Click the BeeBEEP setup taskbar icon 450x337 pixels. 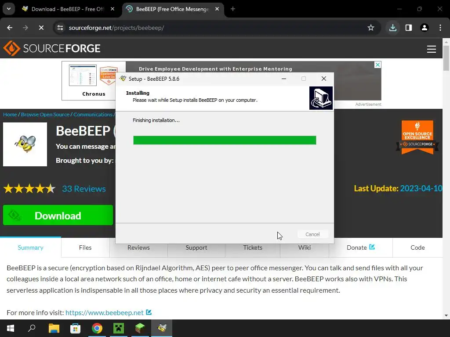tap(162, 328)
